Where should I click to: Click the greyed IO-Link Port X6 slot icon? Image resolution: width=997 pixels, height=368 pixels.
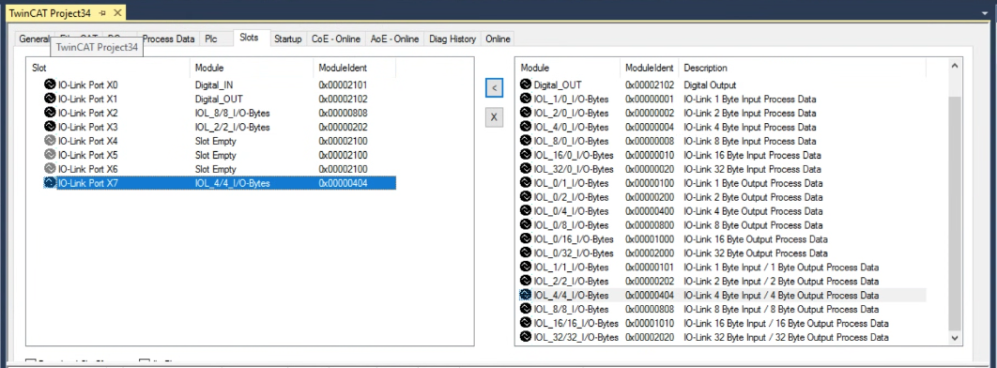pyautogui.click(x=51, y=168)
